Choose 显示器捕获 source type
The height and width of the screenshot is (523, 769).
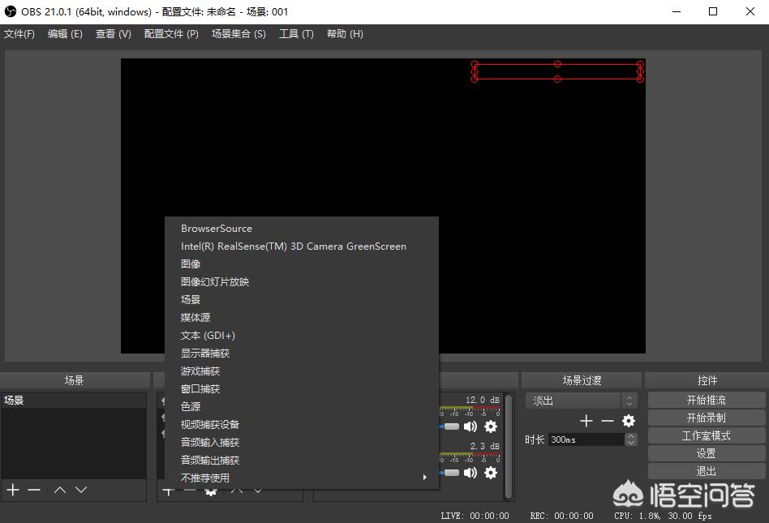coord(302,353)
